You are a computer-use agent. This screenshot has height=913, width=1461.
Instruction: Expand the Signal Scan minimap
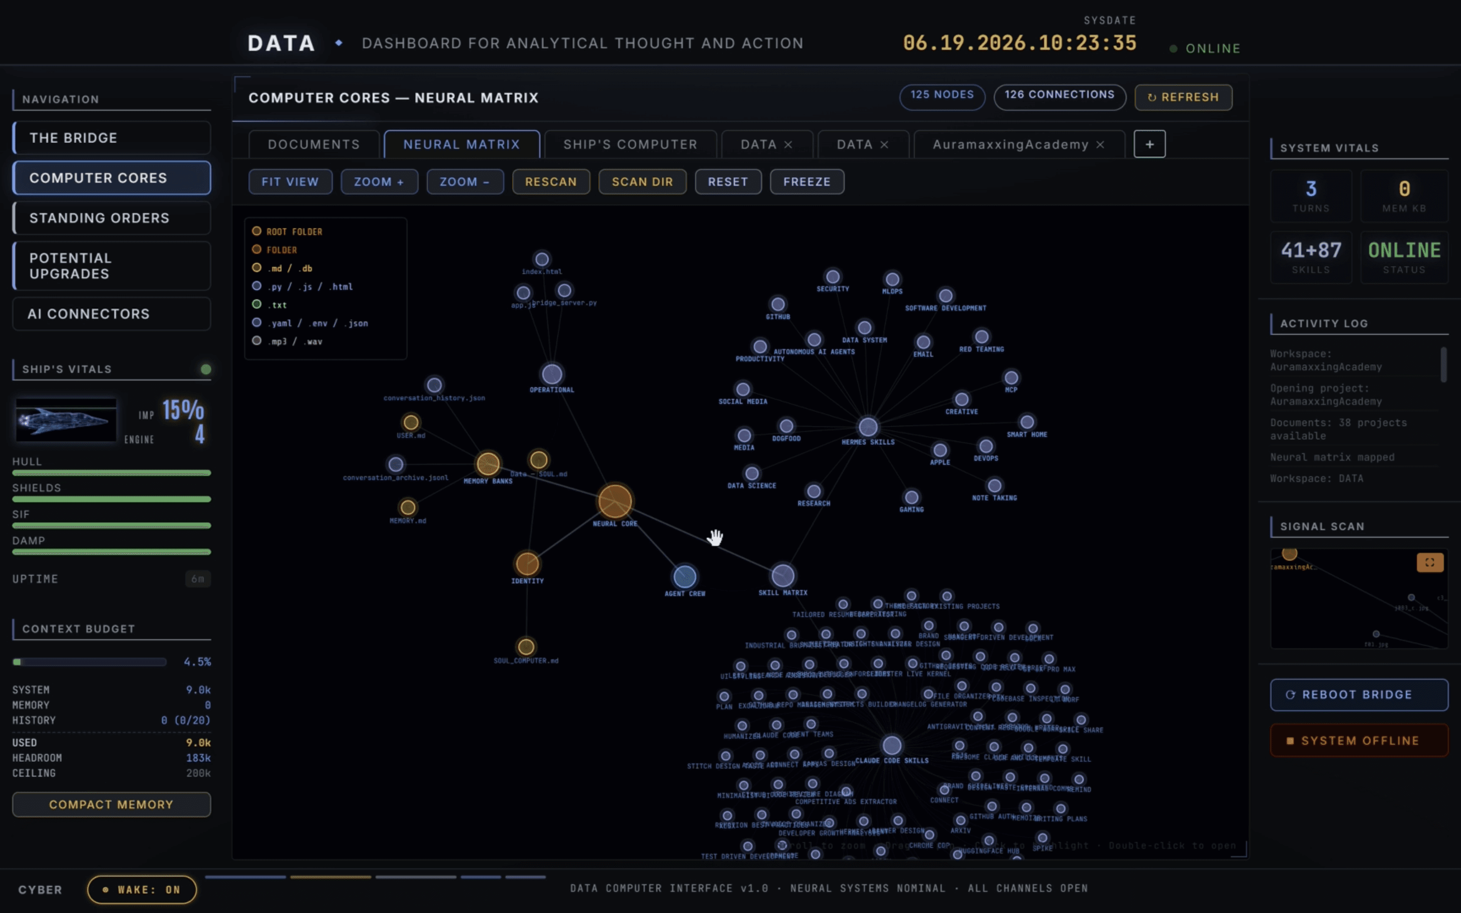(1430, 563)
